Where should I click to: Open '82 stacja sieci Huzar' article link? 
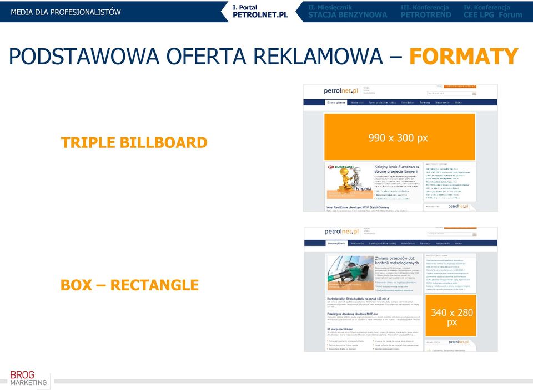click(x=340, y=329)
